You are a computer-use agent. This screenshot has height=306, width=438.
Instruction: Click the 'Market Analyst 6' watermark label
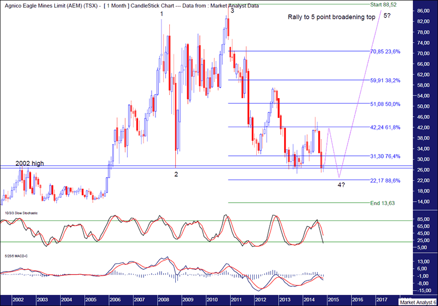click(417, 302)
